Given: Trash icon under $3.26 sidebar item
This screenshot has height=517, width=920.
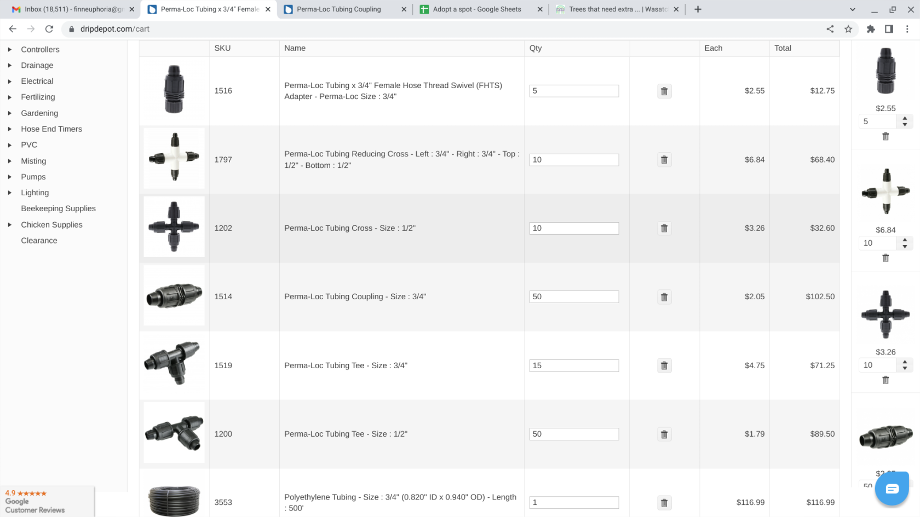Looking at the screenshot, I should click(x=886, y=380).
